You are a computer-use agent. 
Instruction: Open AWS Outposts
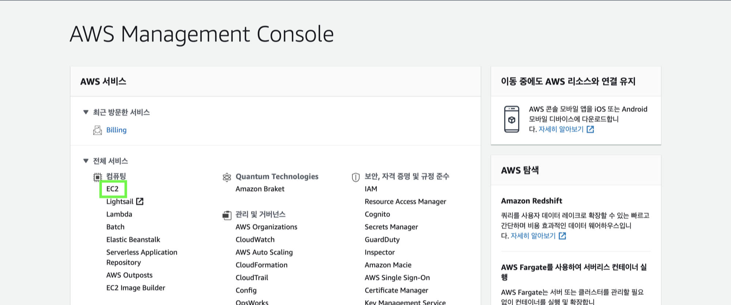129,275
